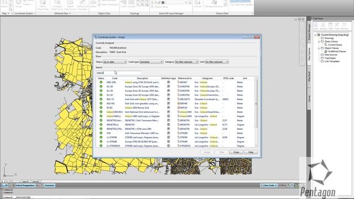Click the Command status bar button

(49, 185)
